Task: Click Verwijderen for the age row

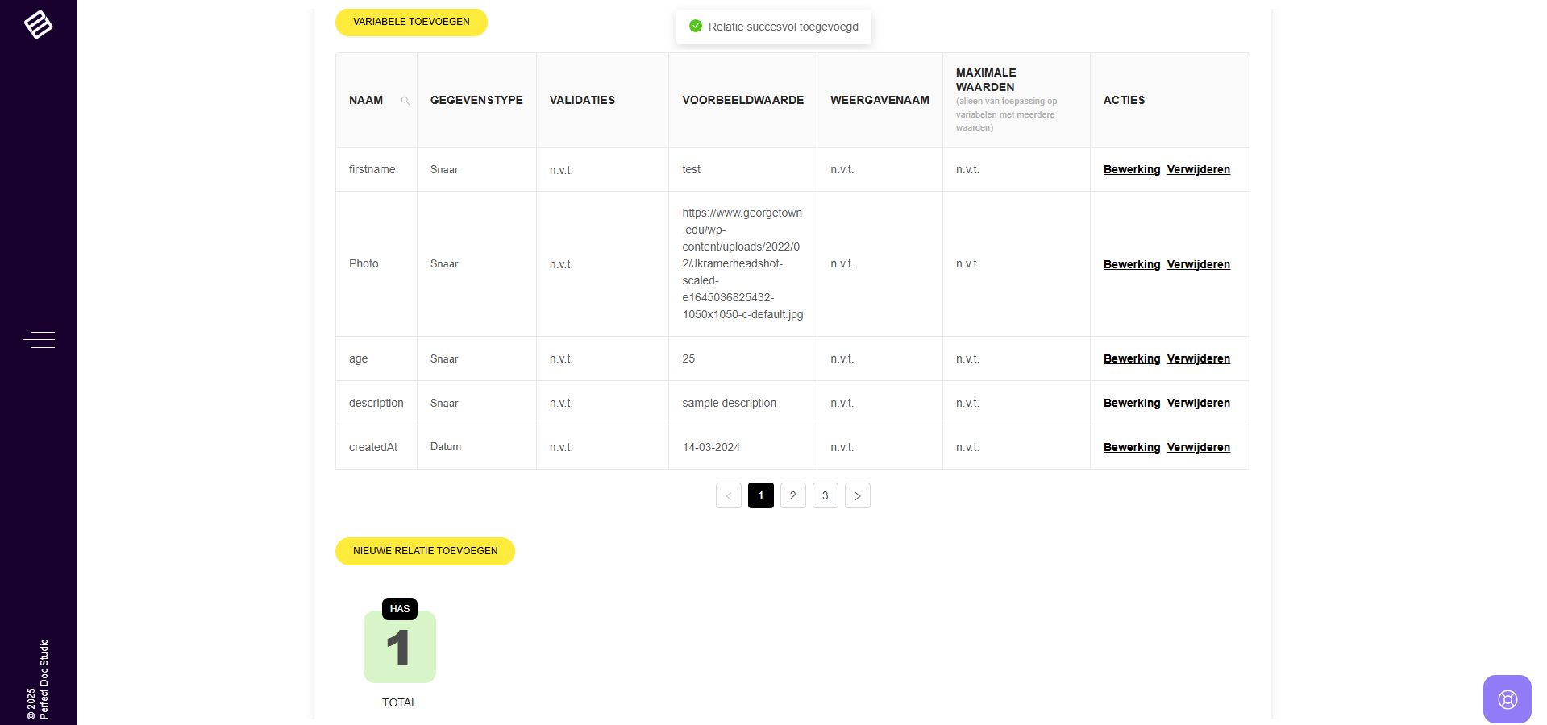Action: pos(1198,358)
